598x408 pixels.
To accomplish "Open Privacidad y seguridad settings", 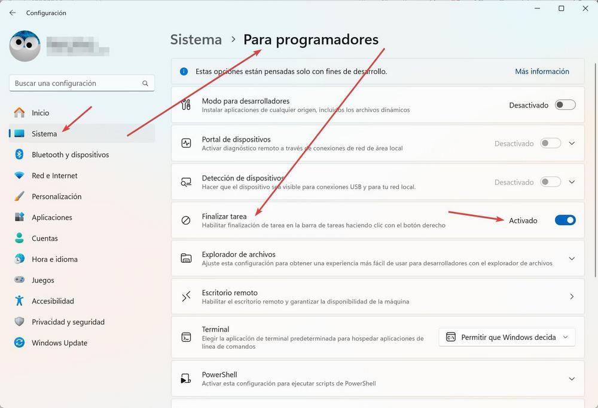I will (82, 322).
